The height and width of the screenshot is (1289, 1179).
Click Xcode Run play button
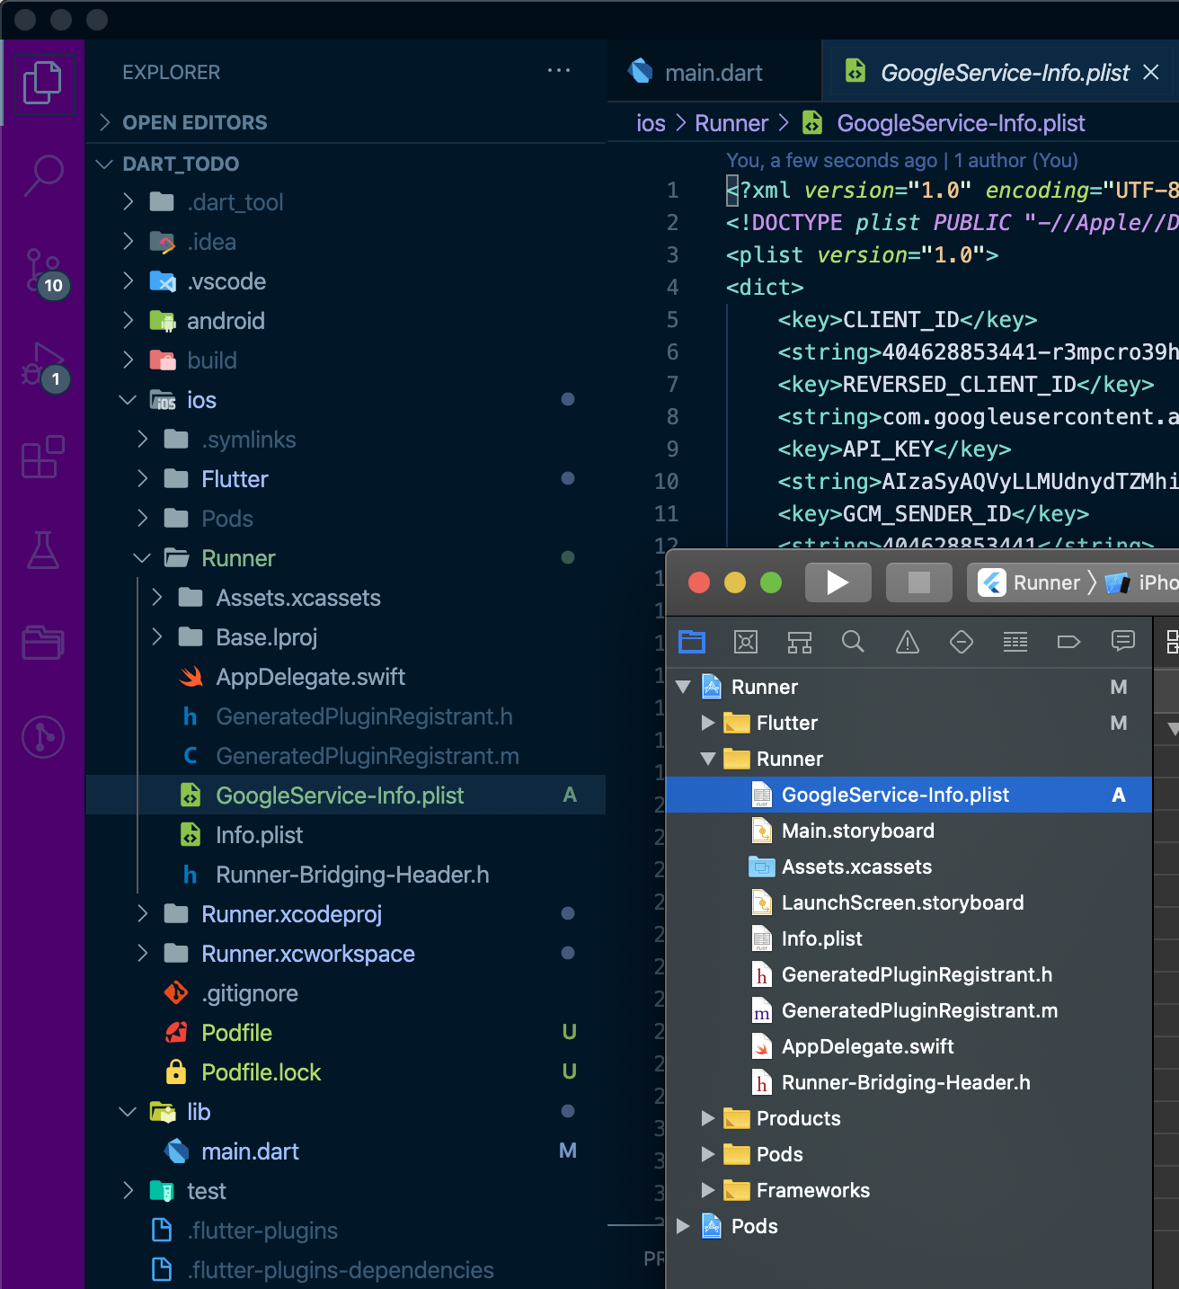838,582
